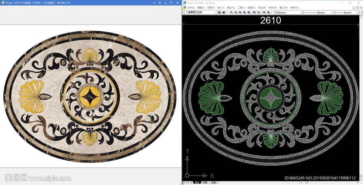Open the image viewer title bar dropdown arrow

point(154,3)
